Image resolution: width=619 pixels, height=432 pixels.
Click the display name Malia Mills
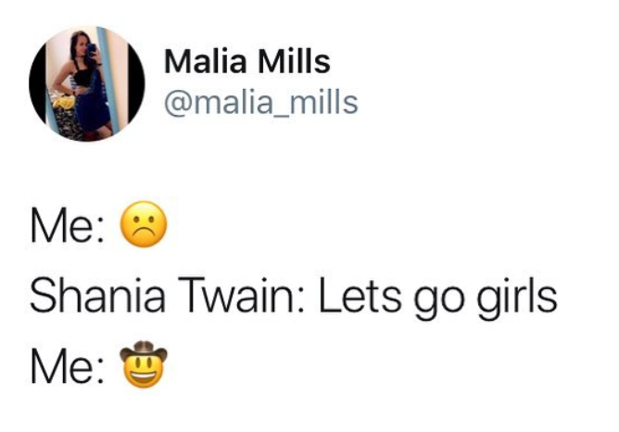[246, 63]
